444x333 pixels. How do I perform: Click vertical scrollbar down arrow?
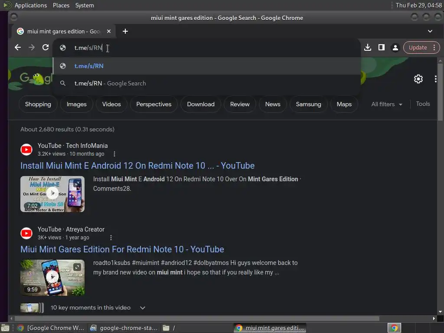(440, 312)
